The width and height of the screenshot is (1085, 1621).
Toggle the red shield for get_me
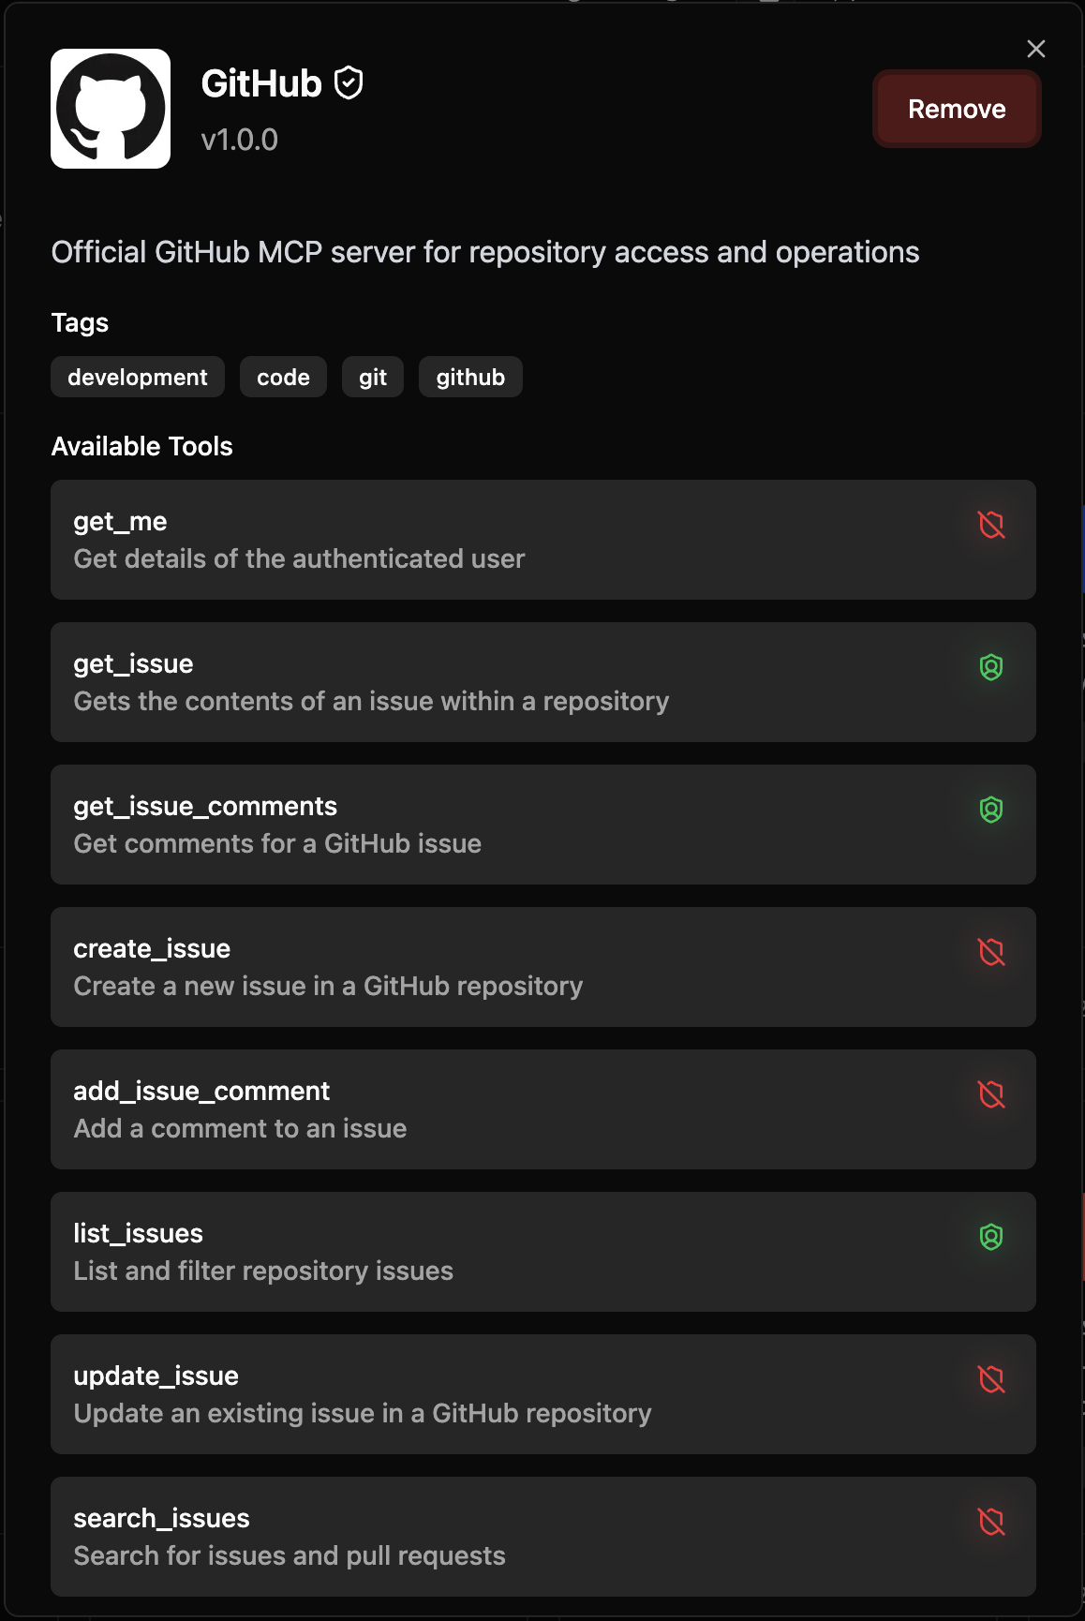pyautogui.click(x=991, y=525)
